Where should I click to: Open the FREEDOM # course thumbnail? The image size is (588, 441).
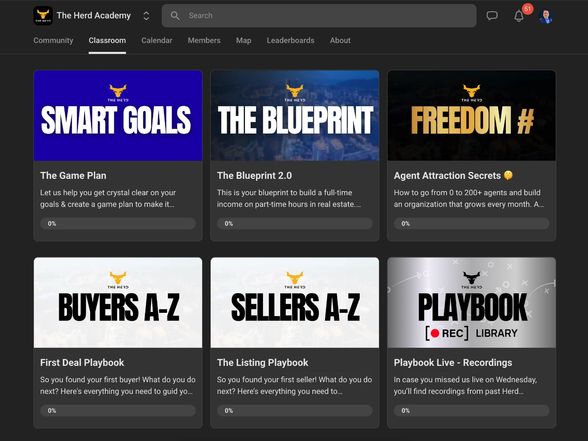[472, 116]
